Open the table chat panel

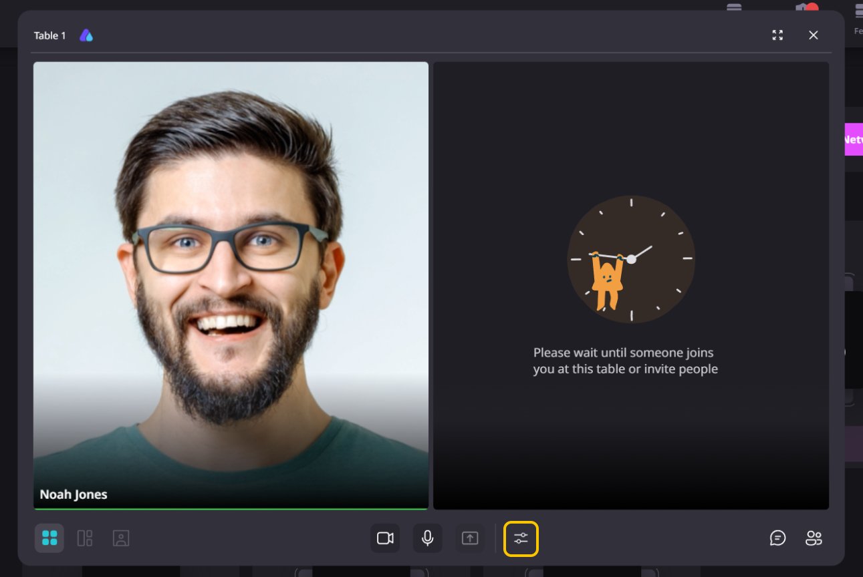pos(777,538)
